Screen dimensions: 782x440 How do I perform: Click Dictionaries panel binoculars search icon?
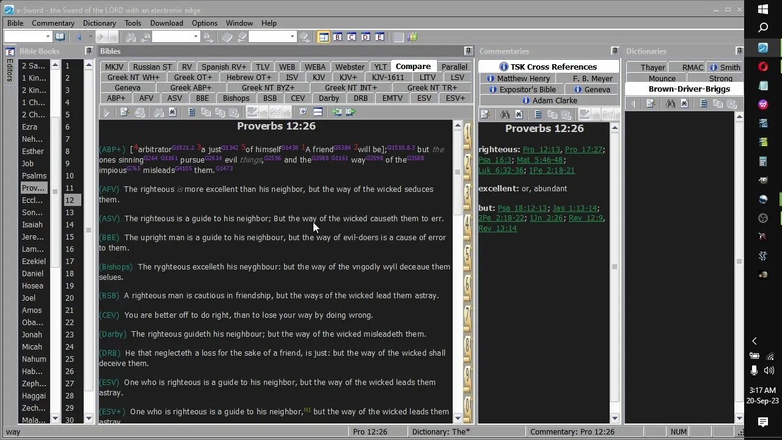(671, 104)
